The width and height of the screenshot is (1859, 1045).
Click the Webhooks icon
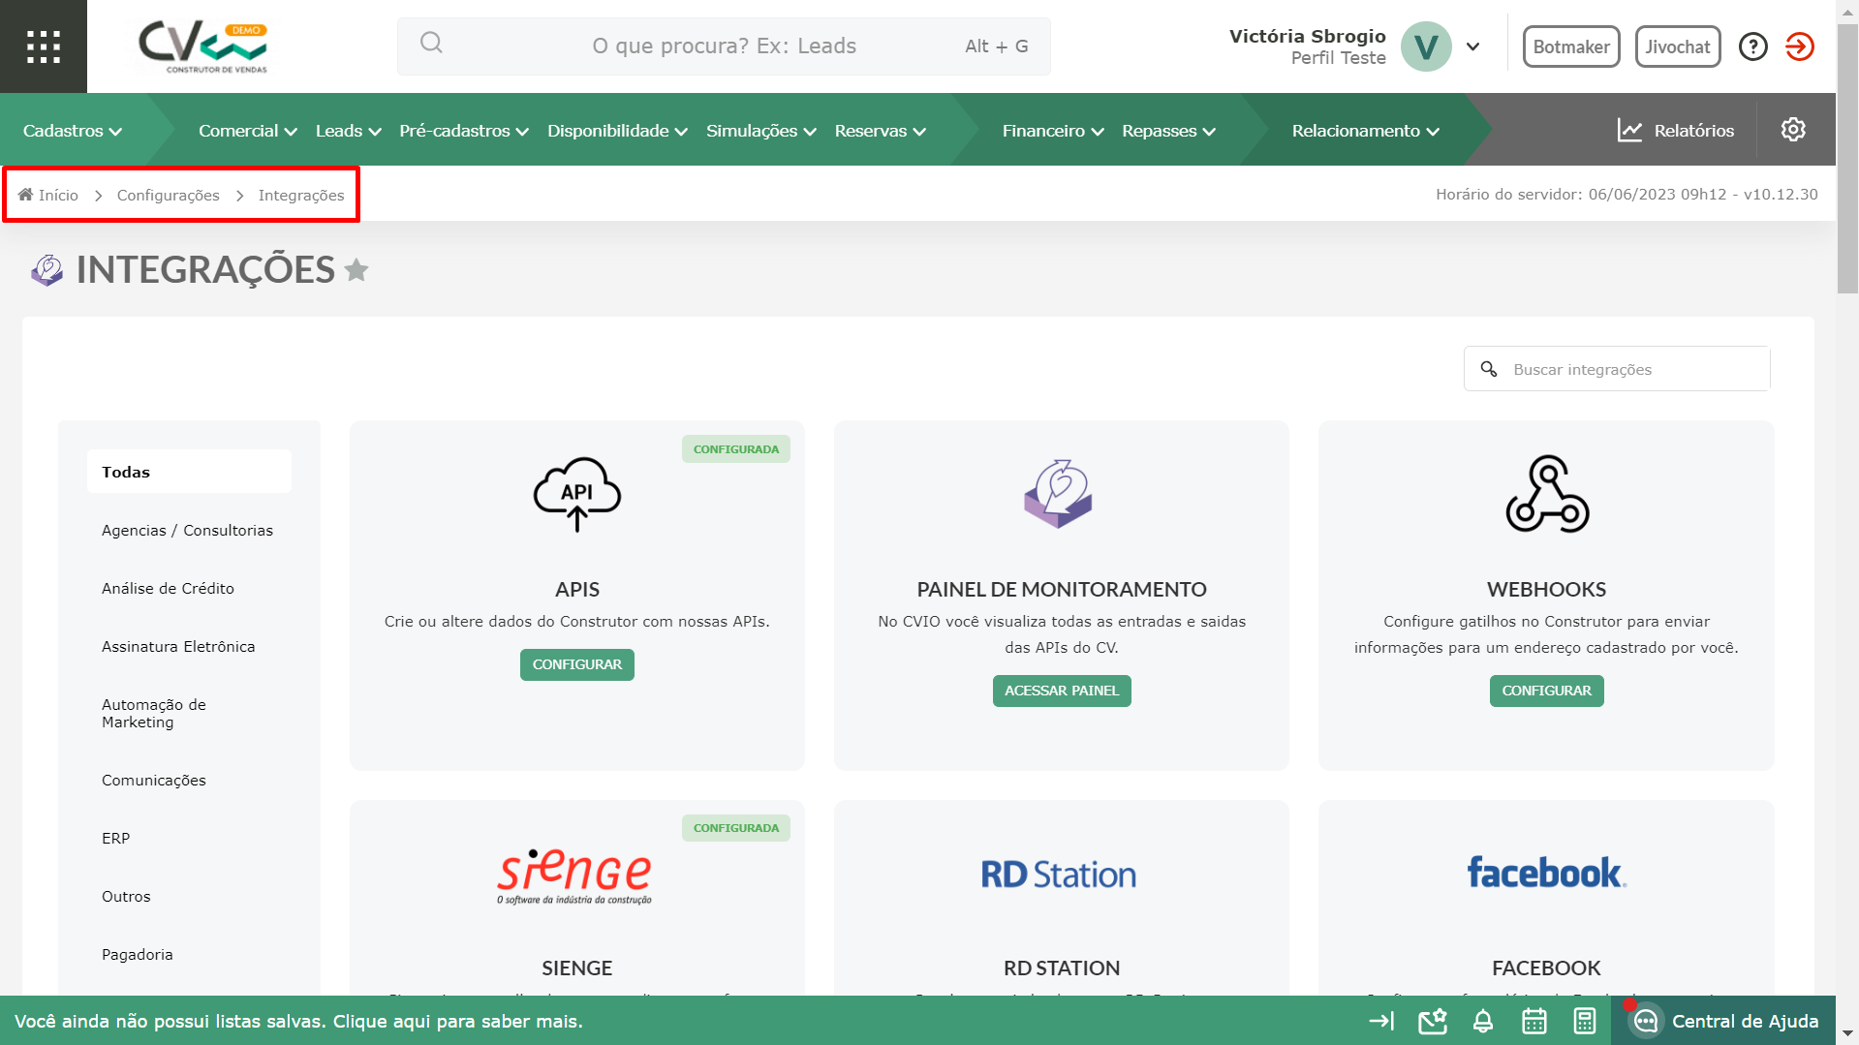click(x=1547, y=494)
